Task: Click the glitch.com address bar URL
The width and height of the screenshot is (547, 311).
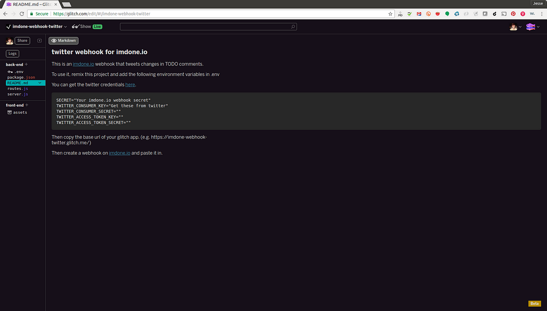Action: point(102,14)
